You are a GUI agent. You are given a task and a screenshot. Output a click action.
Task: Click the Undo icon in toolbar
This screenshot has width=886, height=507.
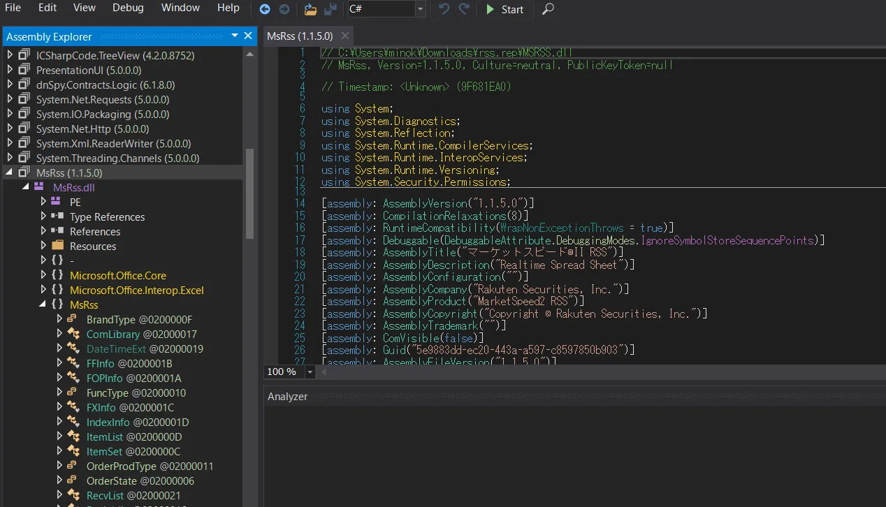tap(444, 9)
